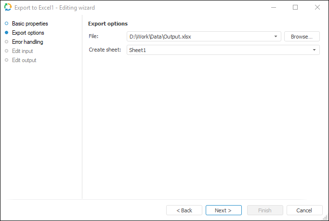This screenshot has width=329, height=221.
Task: Open the Error handling step
Action: [x=27, y=42]
